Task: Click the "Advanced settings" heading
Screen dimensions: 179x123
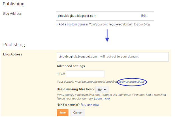Action: click(71, 66)
